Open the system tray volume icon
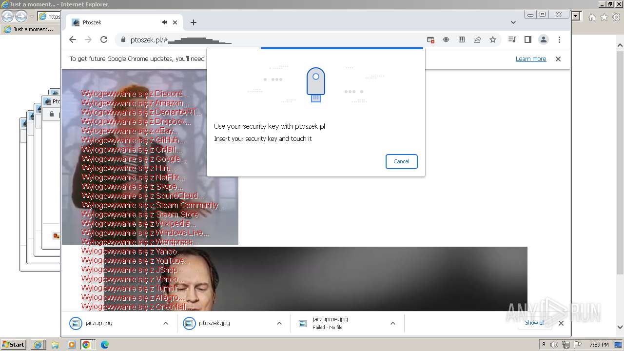The width and height of the screenshot is (624, 351). click(554, 345)
